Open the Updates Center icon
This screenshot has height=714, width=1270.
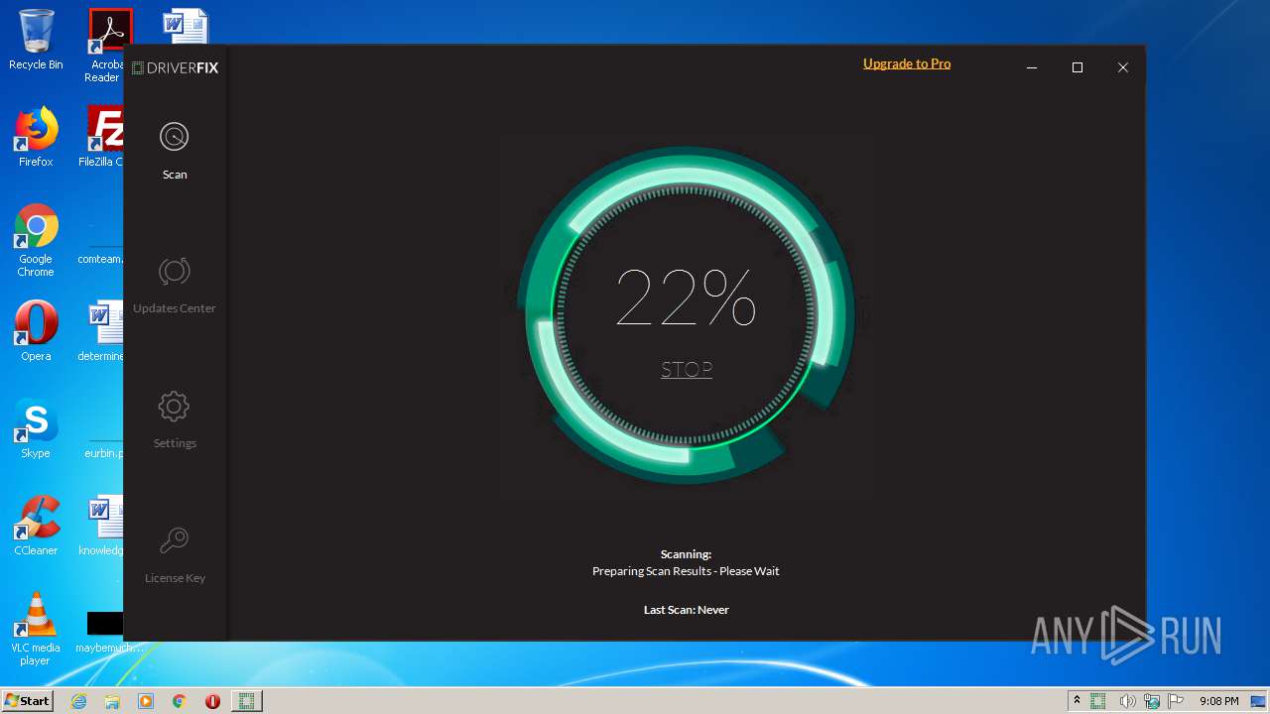174,271
